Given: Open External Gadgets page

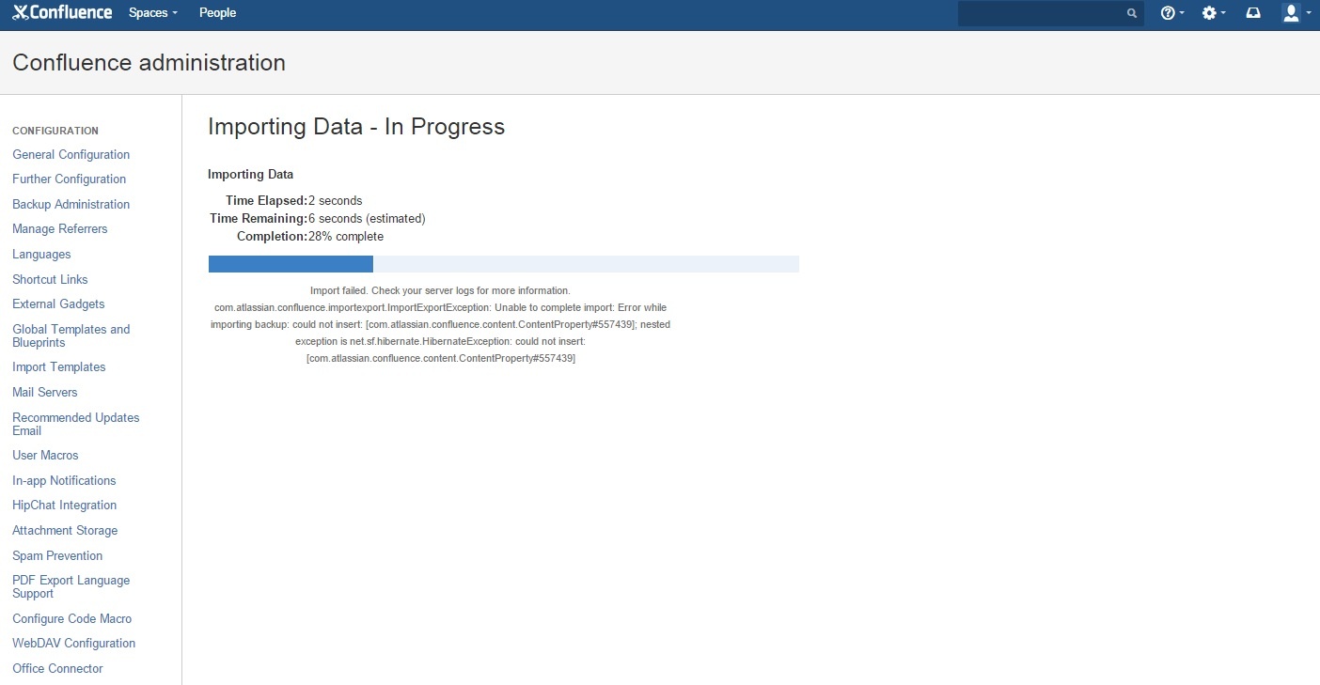Looking at the screenshot, I should coord(58,304).
